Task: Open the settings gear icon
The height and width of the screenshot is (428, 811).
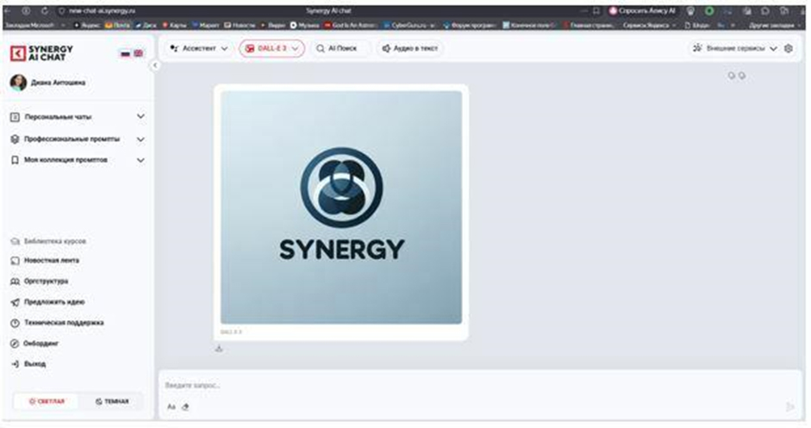Action: pos(789,48)
